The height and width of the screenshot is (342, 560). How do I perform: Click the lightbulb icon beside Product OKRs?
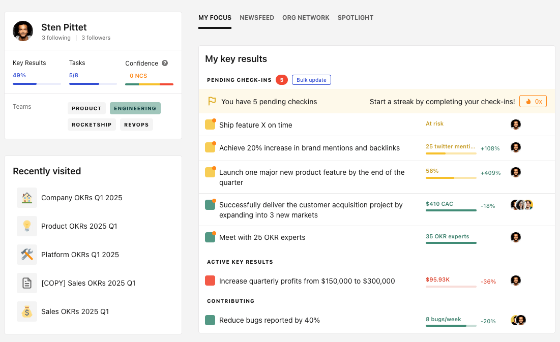pyautogui.click(x=26, y=226)
